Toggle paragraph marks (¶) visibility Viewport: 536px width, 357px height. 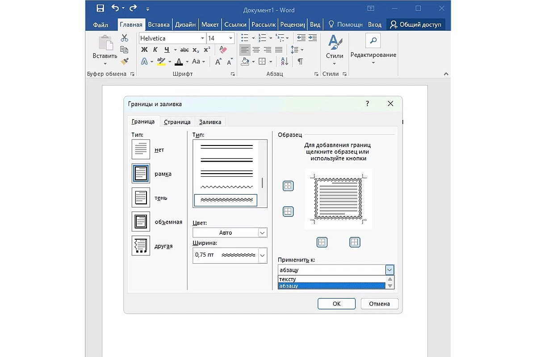pos(300,62)
